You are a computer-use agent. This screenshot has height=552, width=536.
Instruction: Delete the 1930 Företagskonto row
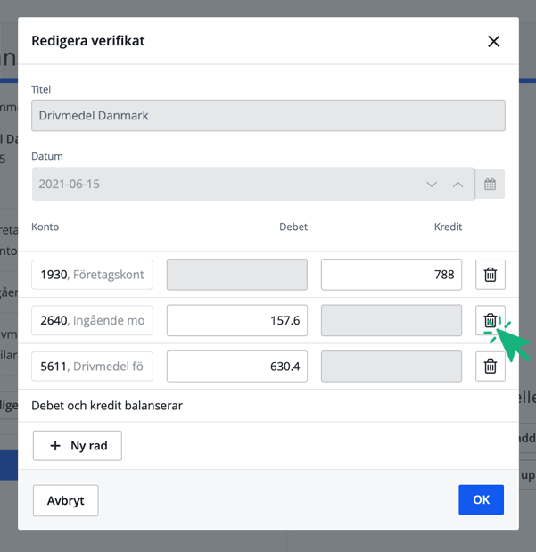(490, 275)
